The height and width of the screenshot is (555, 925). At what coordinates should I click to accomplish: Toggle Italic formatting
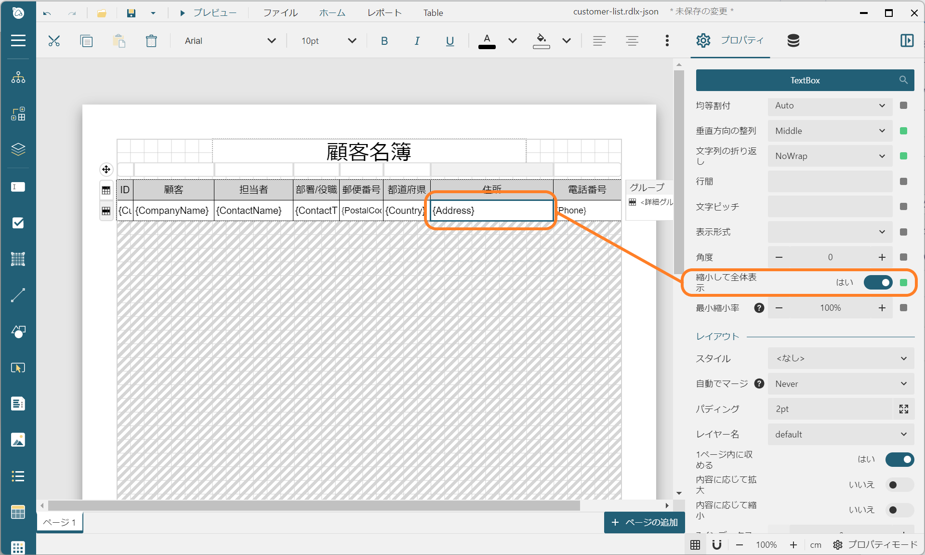click(x=417, y=41)
